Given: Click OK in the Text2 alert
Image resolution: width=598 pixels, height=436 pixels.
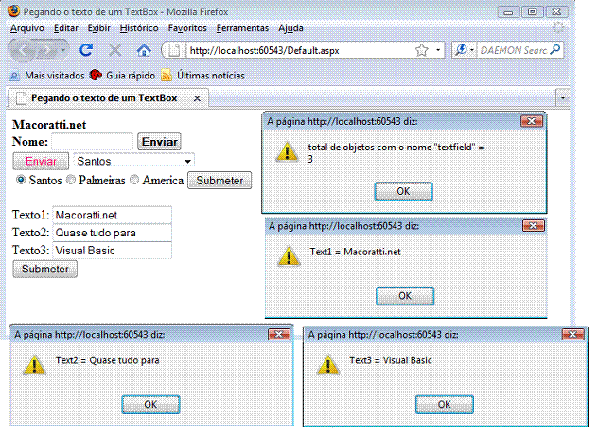Looking at the screenshot, I should 150,405.
